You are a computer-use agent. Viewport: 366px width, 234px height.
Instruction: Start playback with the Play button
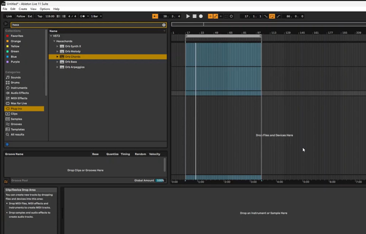tap(188, 16)
